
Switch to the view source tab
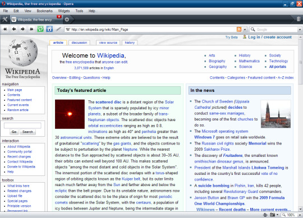click(108, 43)
